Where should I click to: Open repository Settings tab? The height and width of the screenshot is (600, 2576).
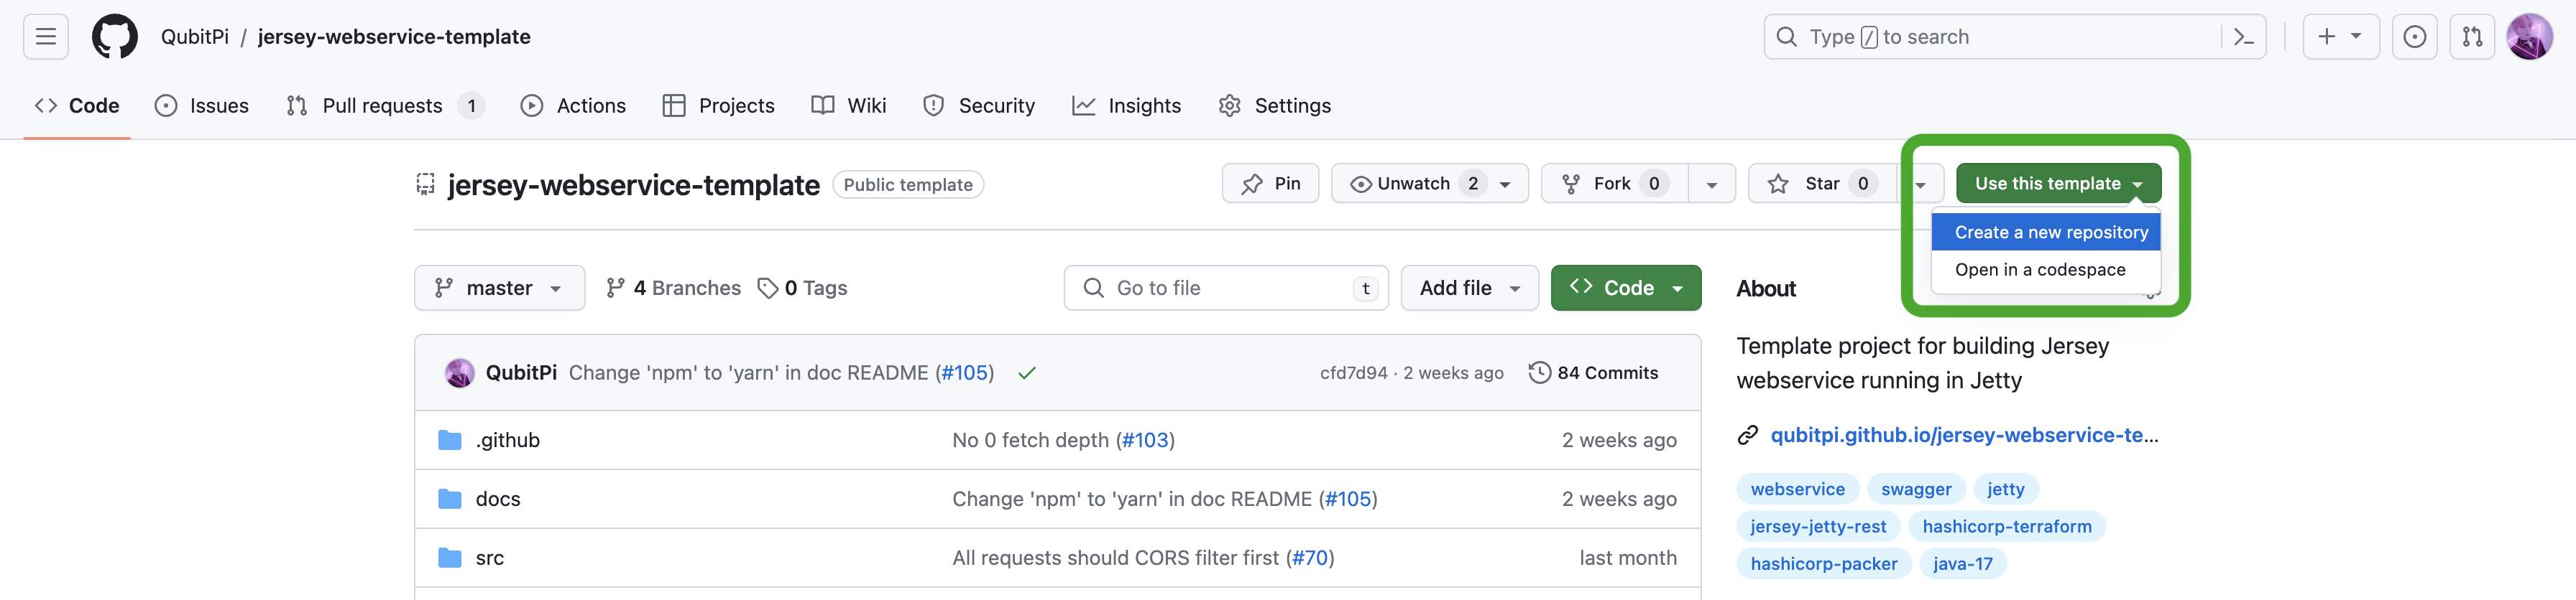pos(1275,106)
